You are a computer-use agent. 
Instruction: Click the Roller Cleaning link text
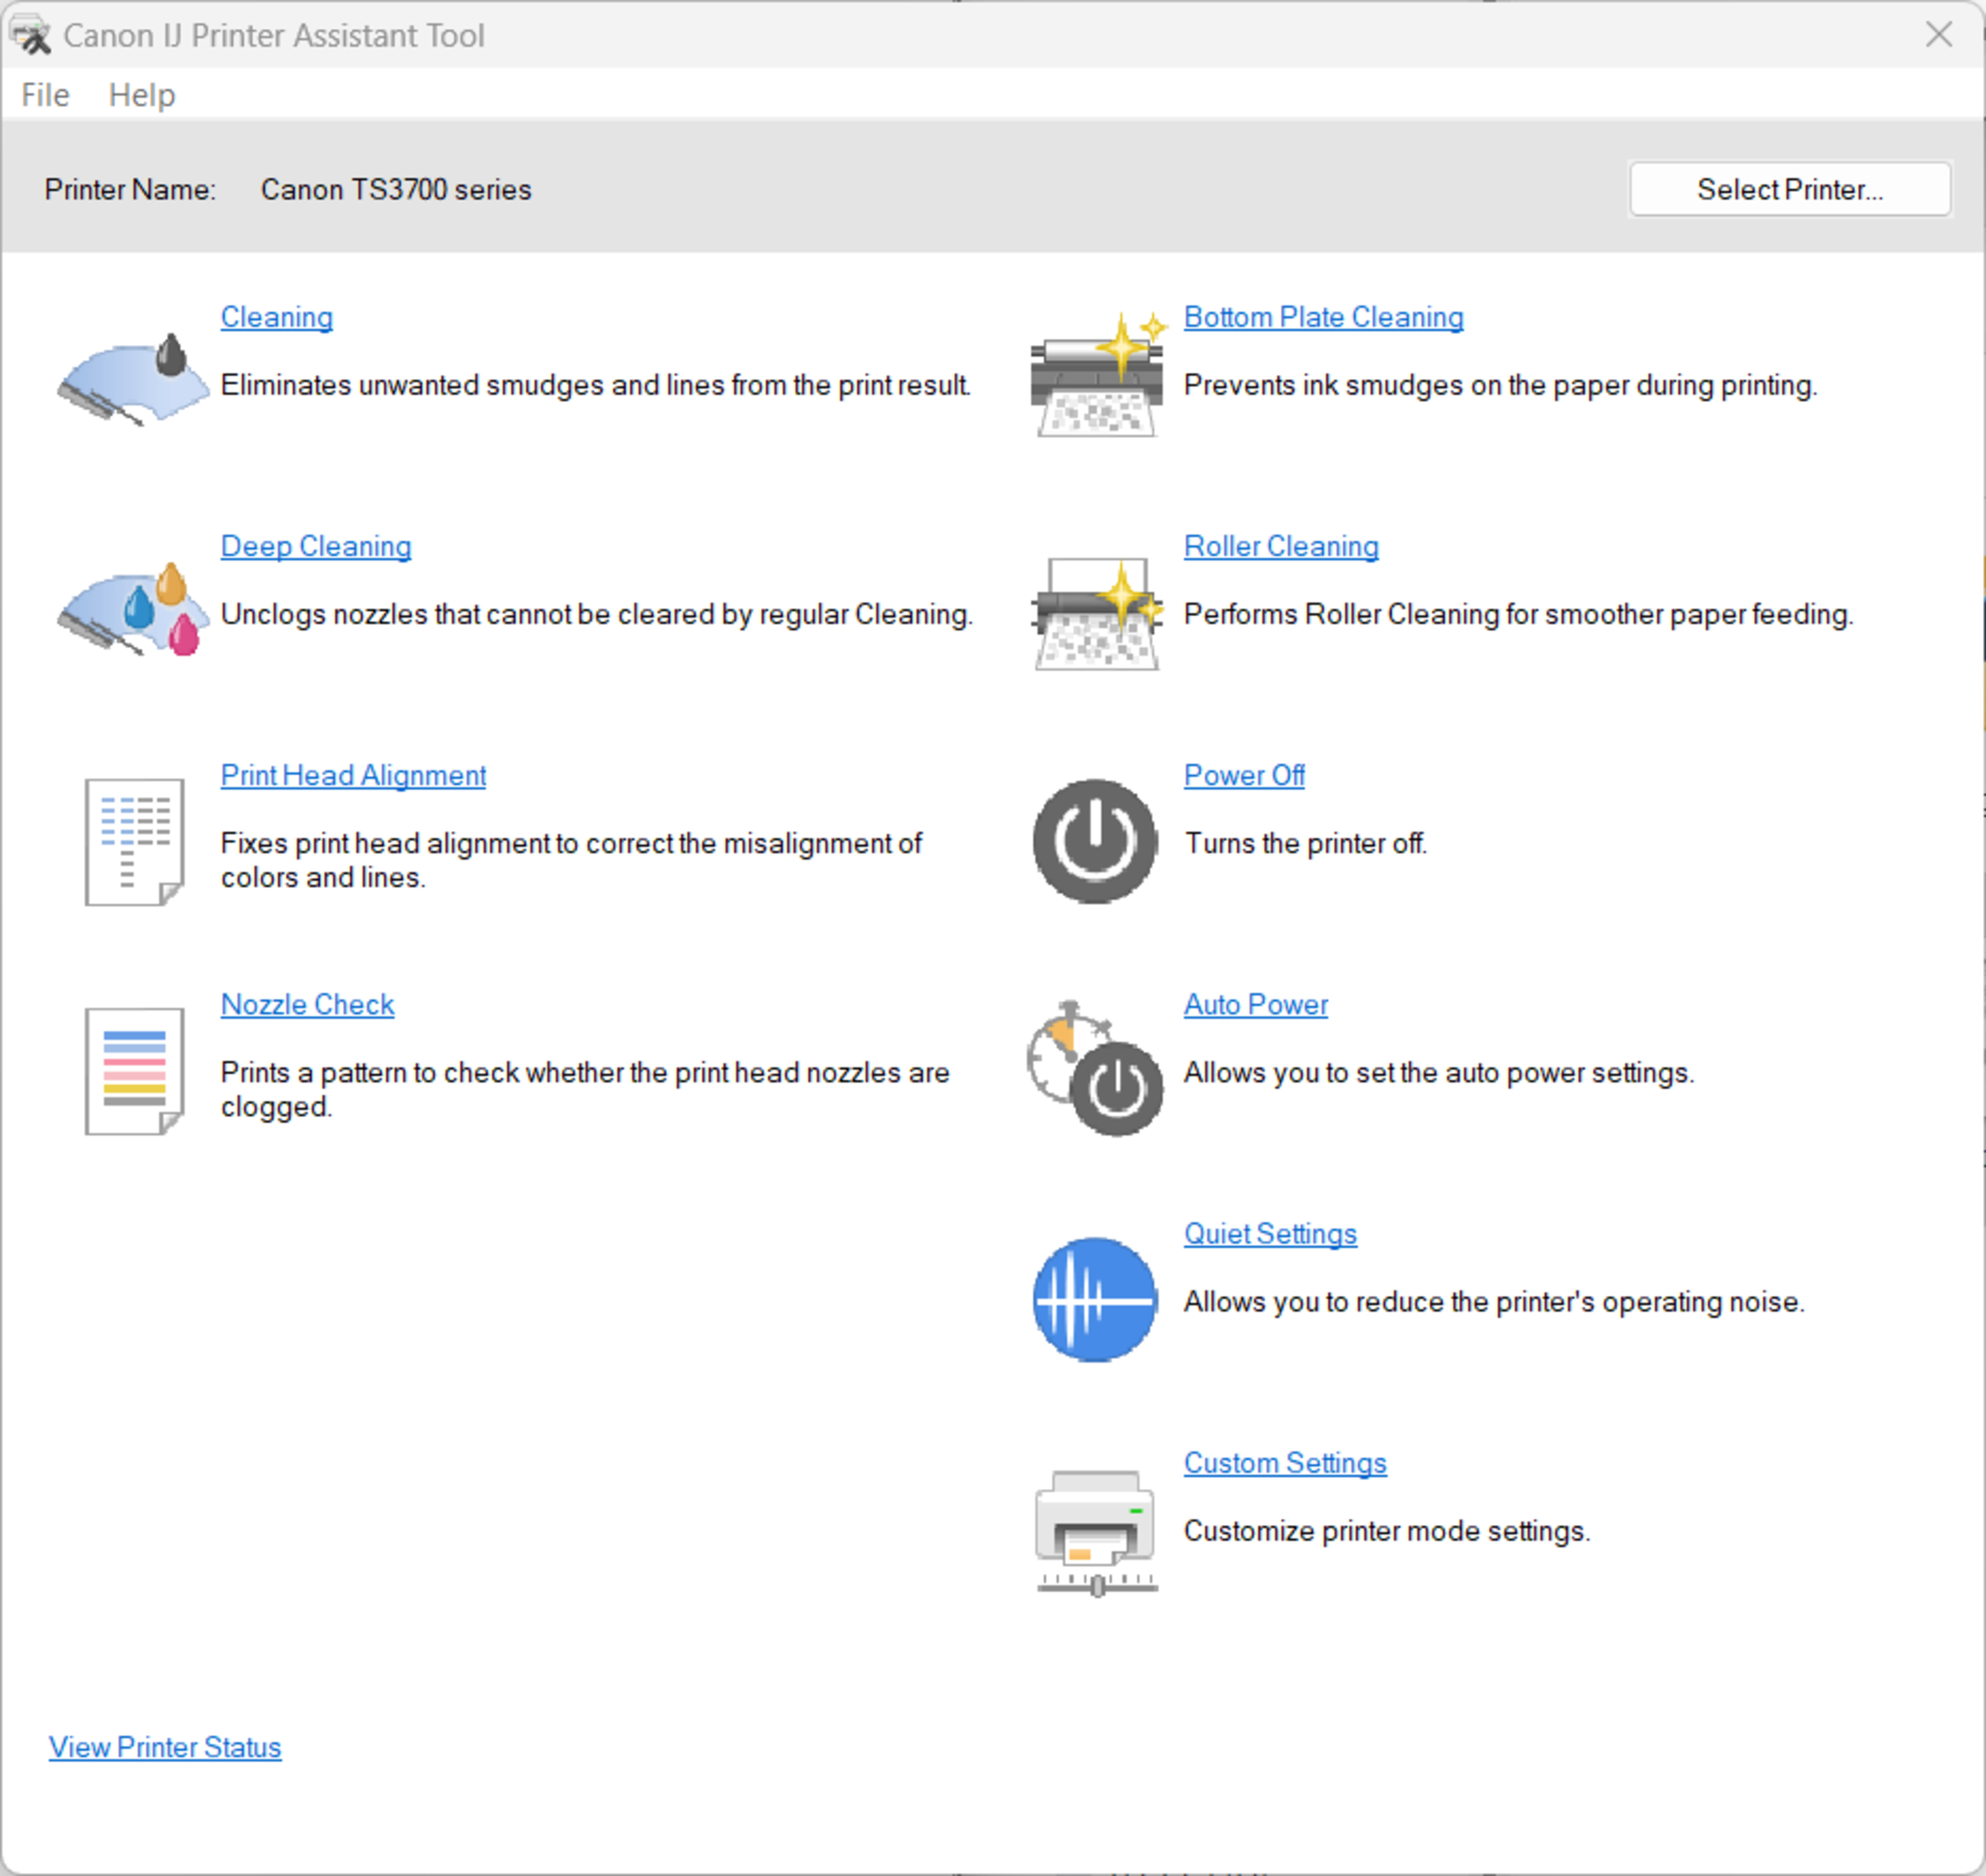[x=1280, y=546]
